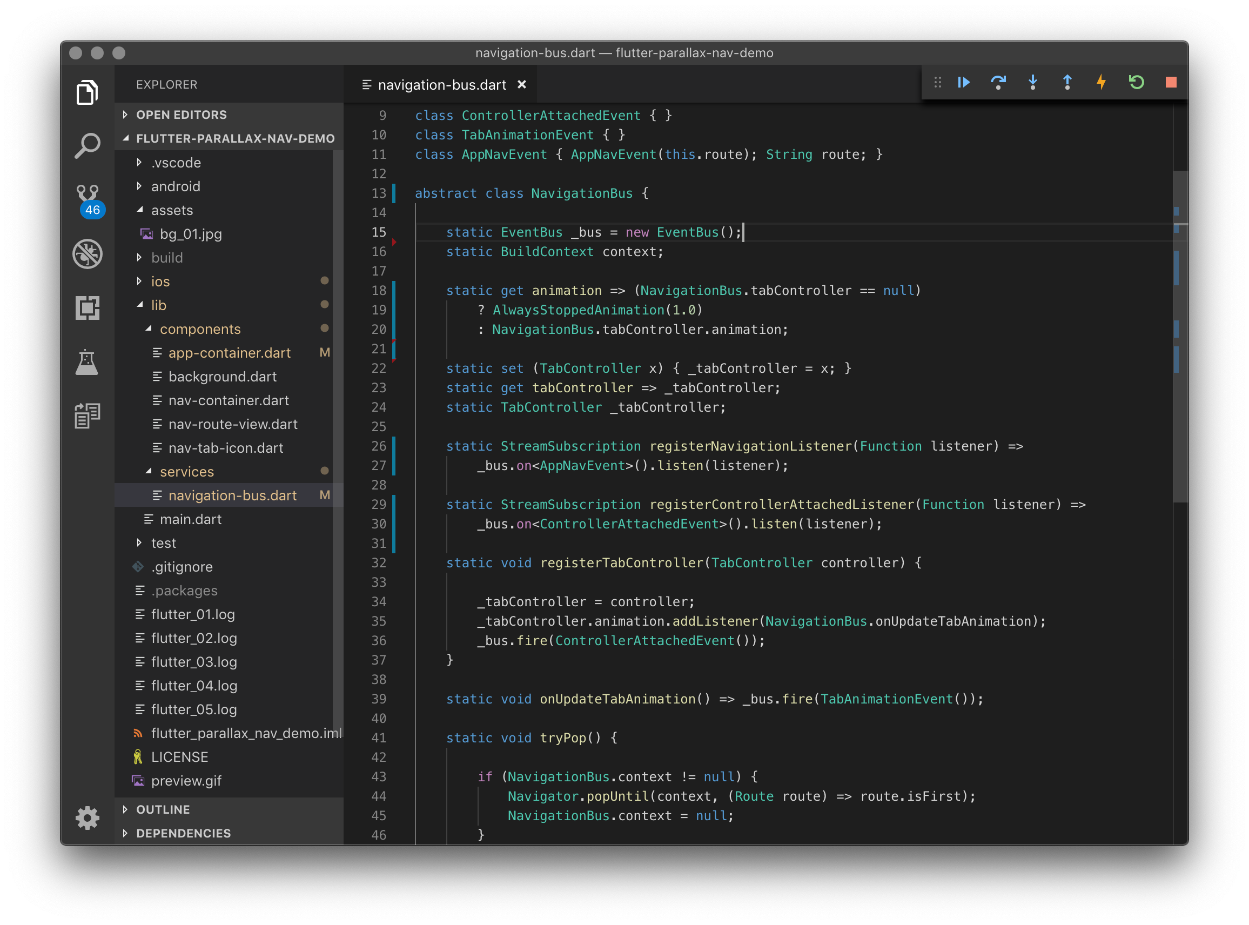Open the Extensions view
1249x925 pixels.
88,307
